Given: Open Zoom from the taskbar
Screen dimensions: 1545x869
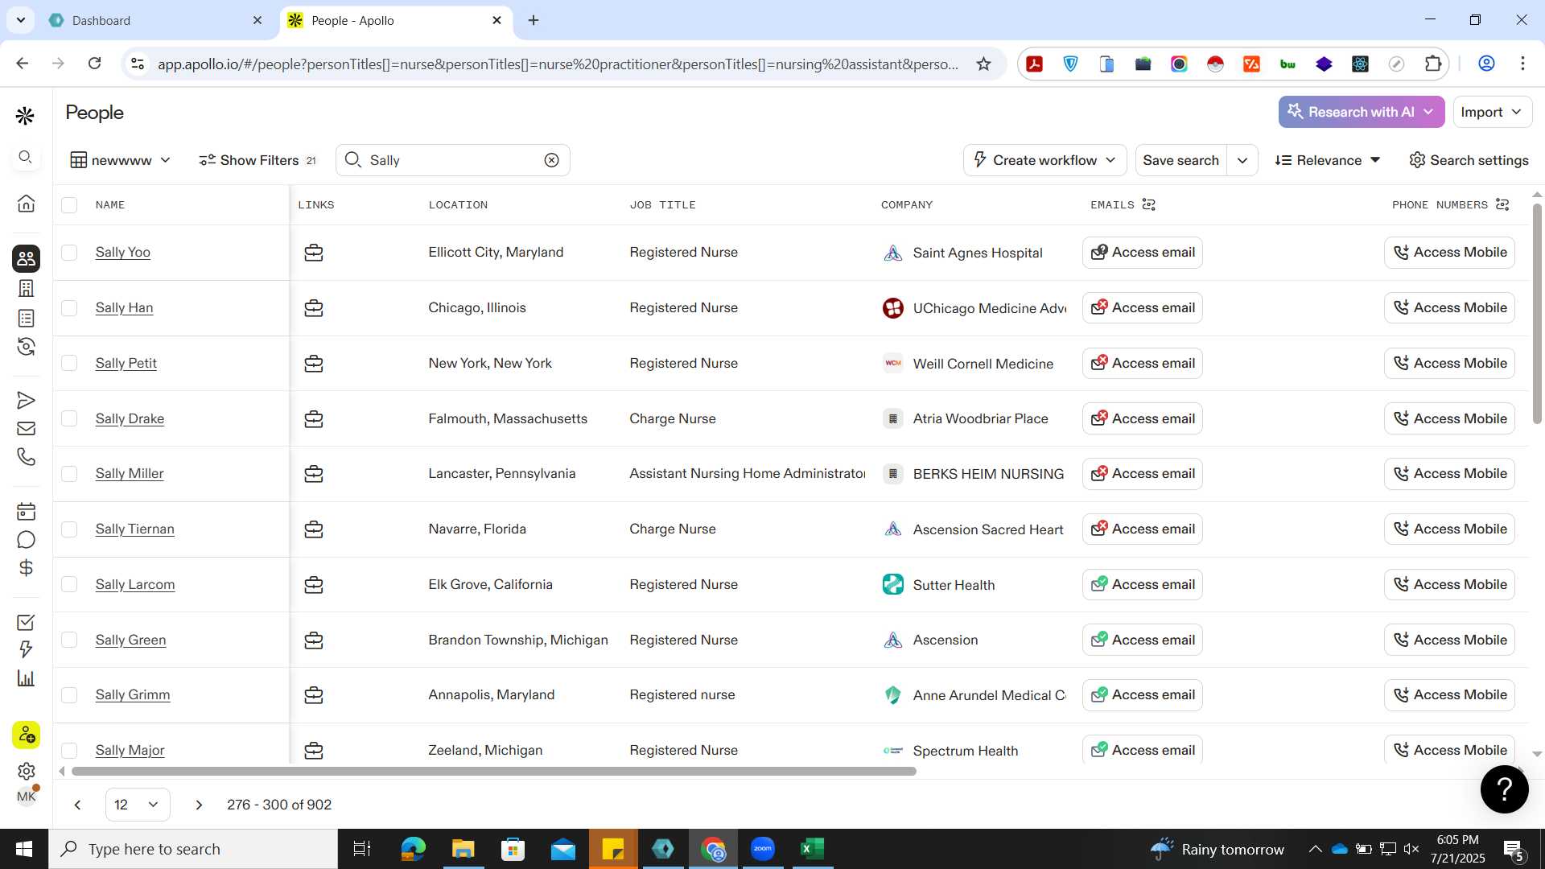Looking at the screenshot, I should tap(762, 849).
